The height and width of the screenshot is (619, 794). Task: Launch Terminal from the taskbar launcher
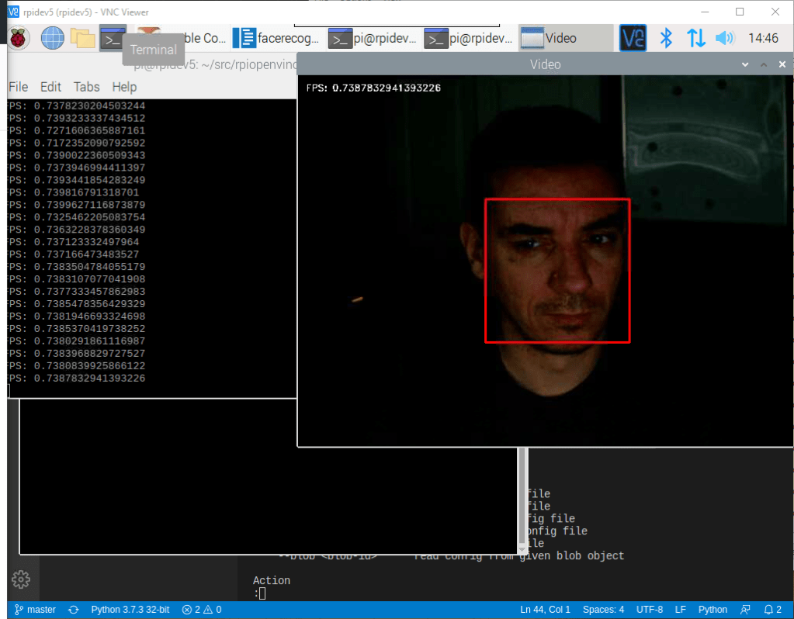[113, 37]
